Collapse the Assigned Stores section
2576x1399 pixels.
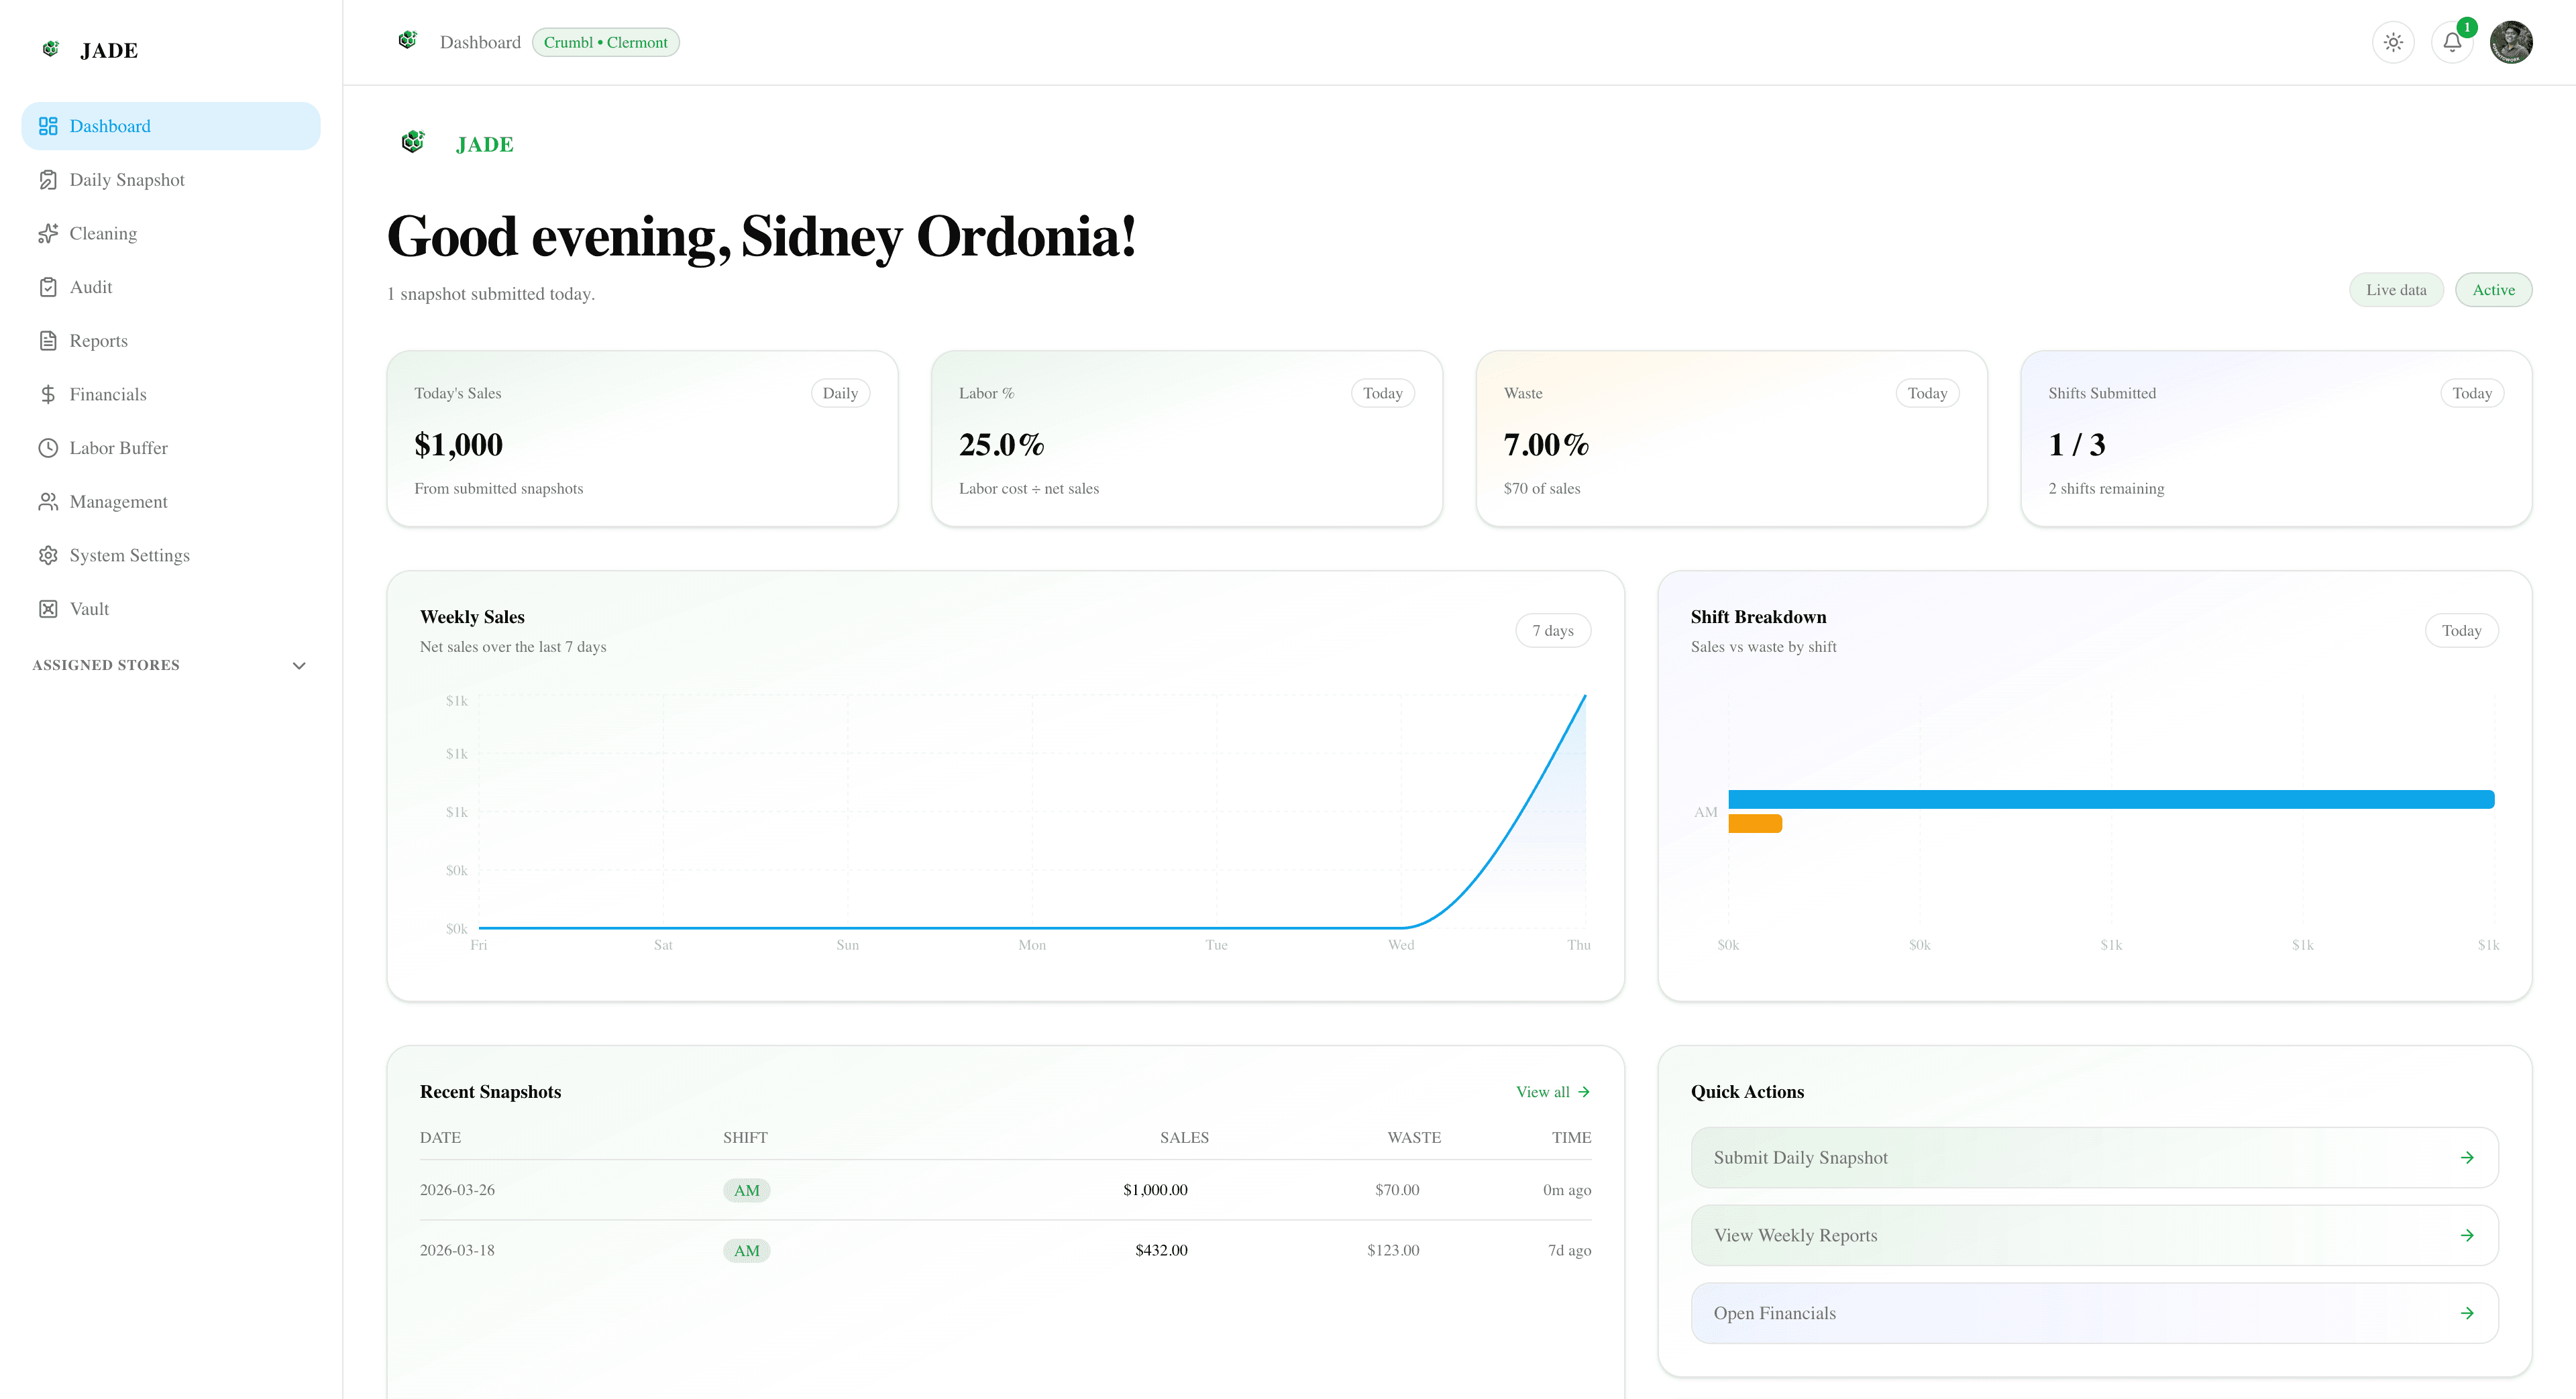pyautogui.click(x=298, y=664)
